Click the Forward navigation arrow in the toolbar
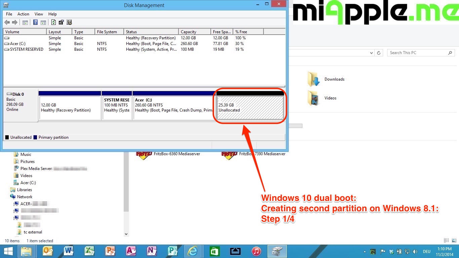 (x=15, y=22)
